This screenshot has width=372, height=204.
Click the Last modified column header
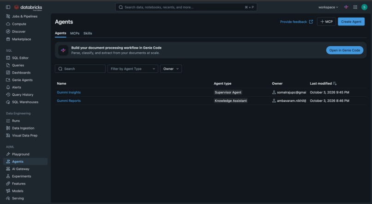click(x=321, y=83)
